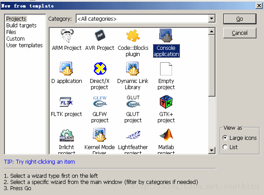Viewport: 264px width, 195px height.
Task: Click the 'Dynamic Link Library' label text
Action: tap(133, 84)
